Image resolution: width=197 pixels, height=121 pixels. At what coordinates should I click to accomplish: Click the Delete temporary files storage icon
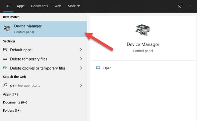(x=5, y=59)
